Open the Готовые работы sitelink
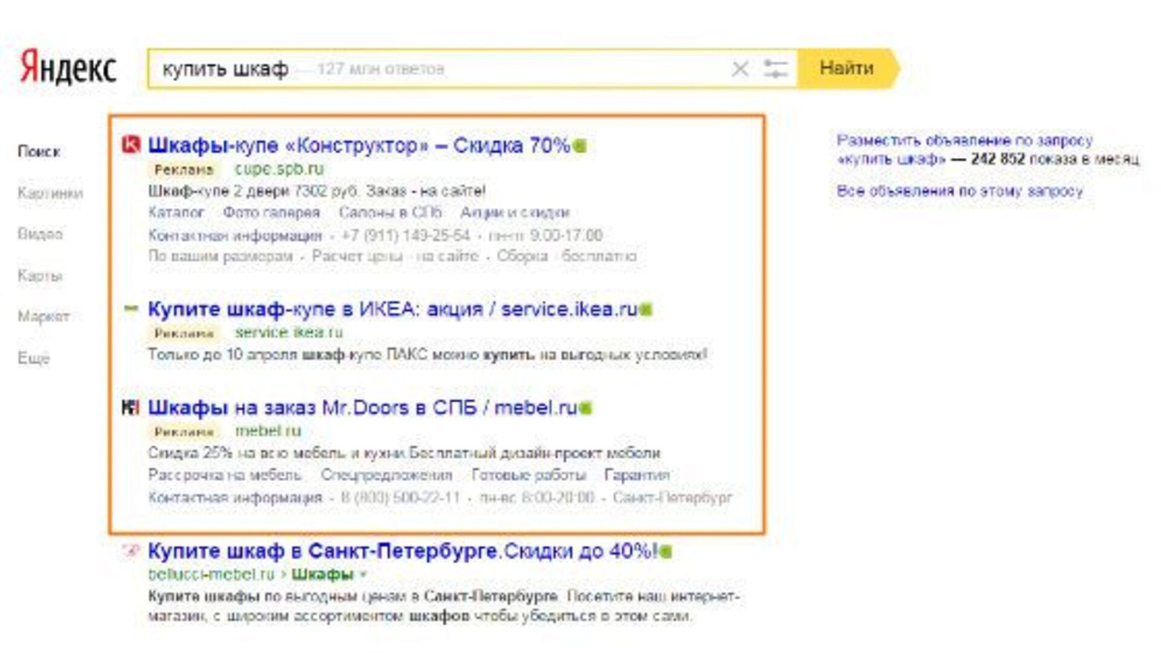1161x653 pixels. coord(528,475)
